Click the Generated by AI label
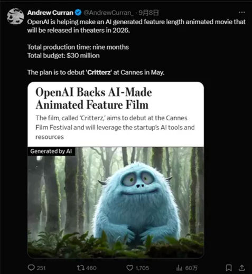Viewport: 252px width, 274px height. [51, 152]
